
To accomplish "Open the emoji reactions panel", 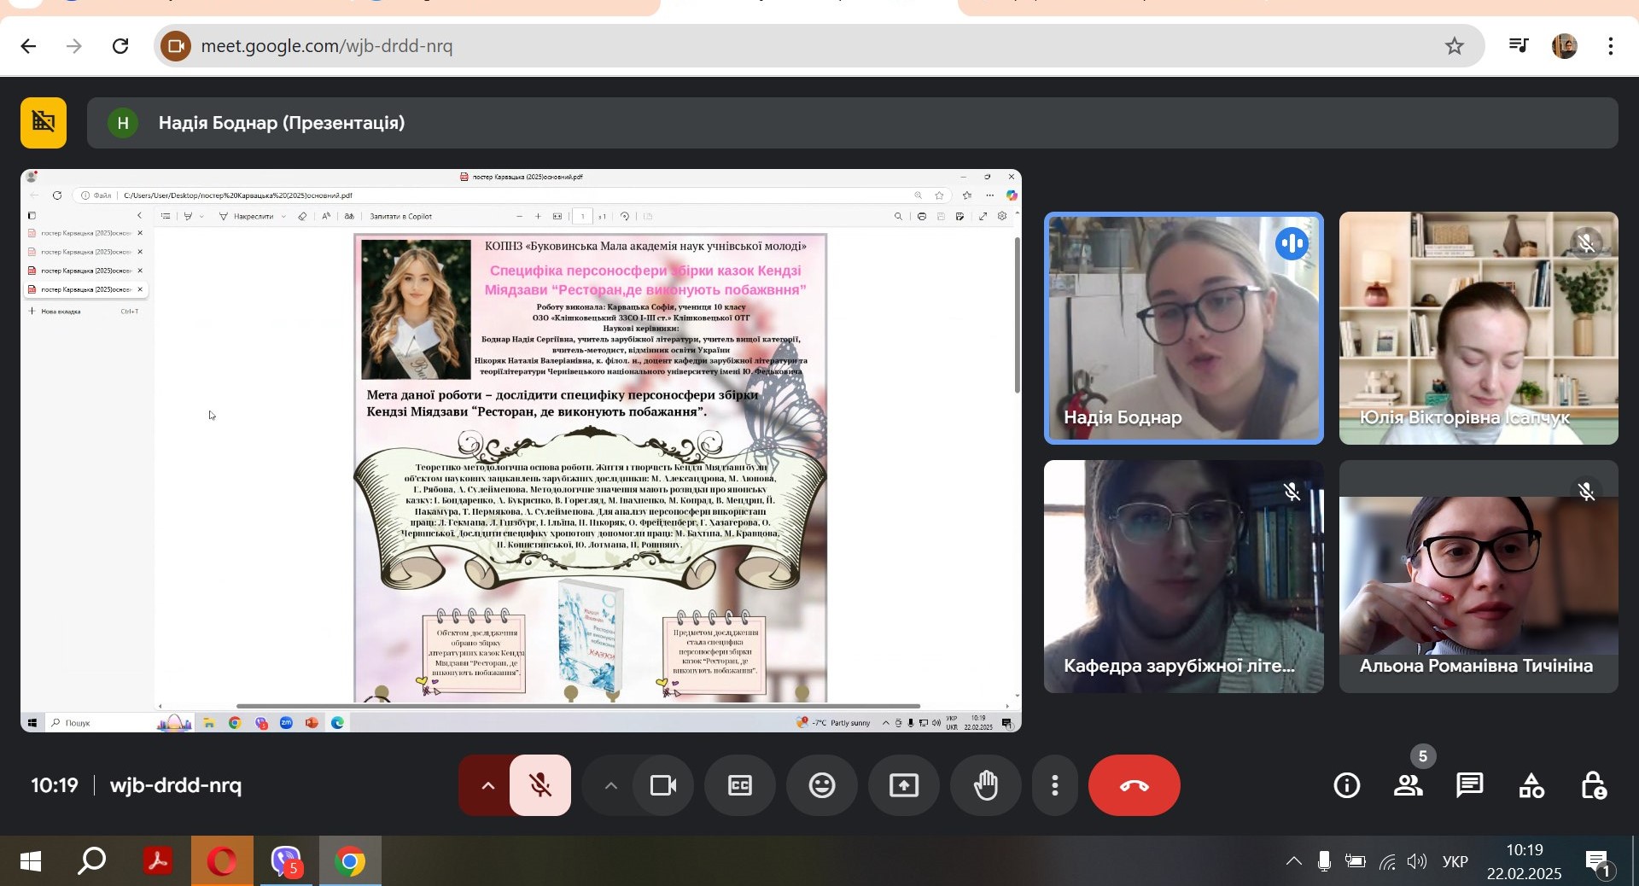I will (x=822, y=785).
